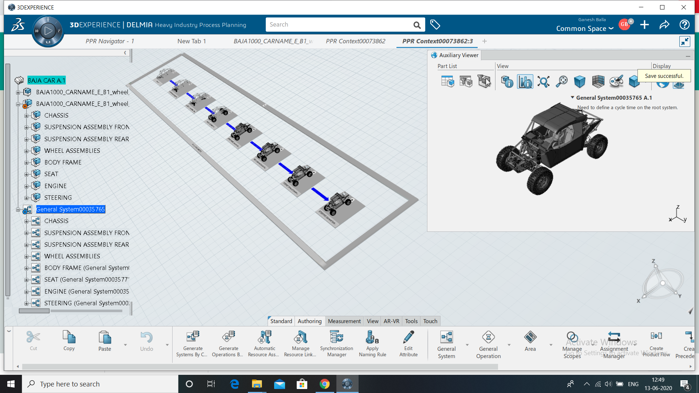Click the tree horizontal scrollbar thumb

tap(34, 311)
